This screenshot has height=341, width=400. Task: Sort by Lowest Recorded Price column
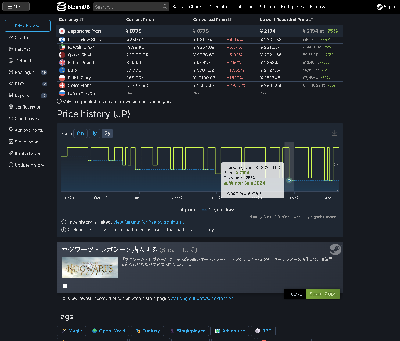pyautogui.click(x=286, y=20)
